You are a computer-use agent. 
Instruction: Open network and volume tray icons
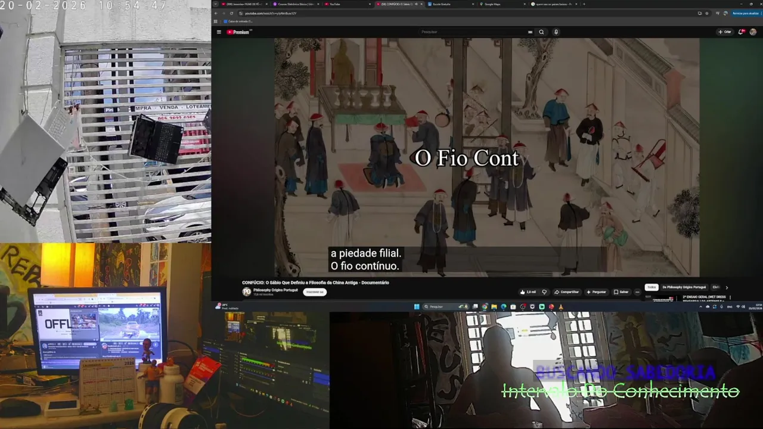pos(741,307)
